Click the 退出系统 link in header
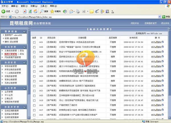Image resolution: width=171 pixels, height=123 pixels. (x=165, y=23)
